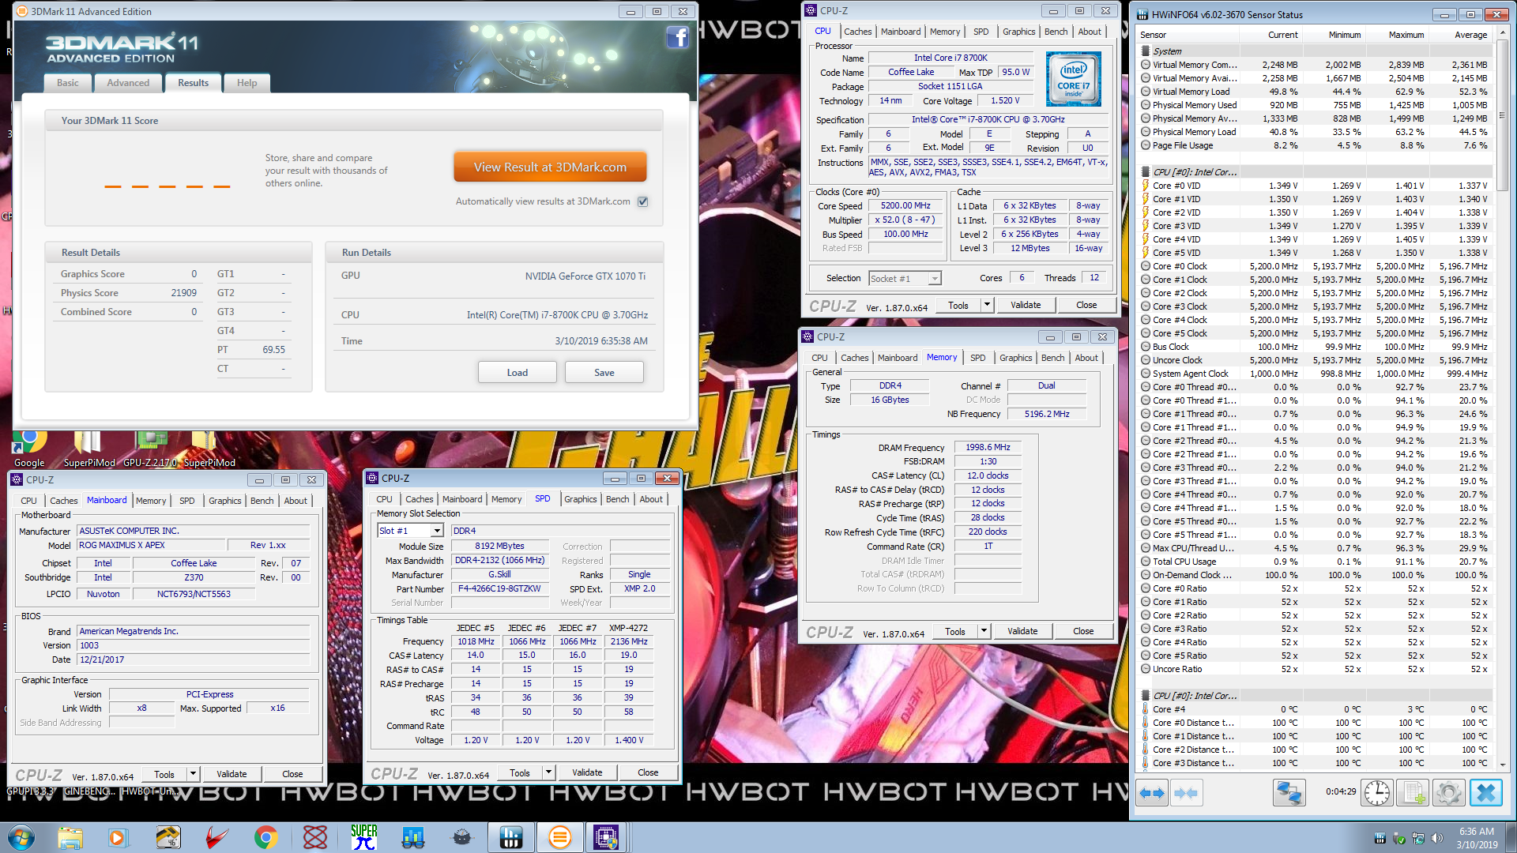Launch Windows Media Player taskbar icon
Image resolution: width=1517 pixels, height=853 pixels.
[119, 837]
